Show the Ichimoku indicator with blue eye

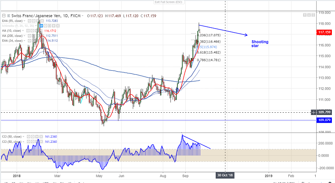41,26
